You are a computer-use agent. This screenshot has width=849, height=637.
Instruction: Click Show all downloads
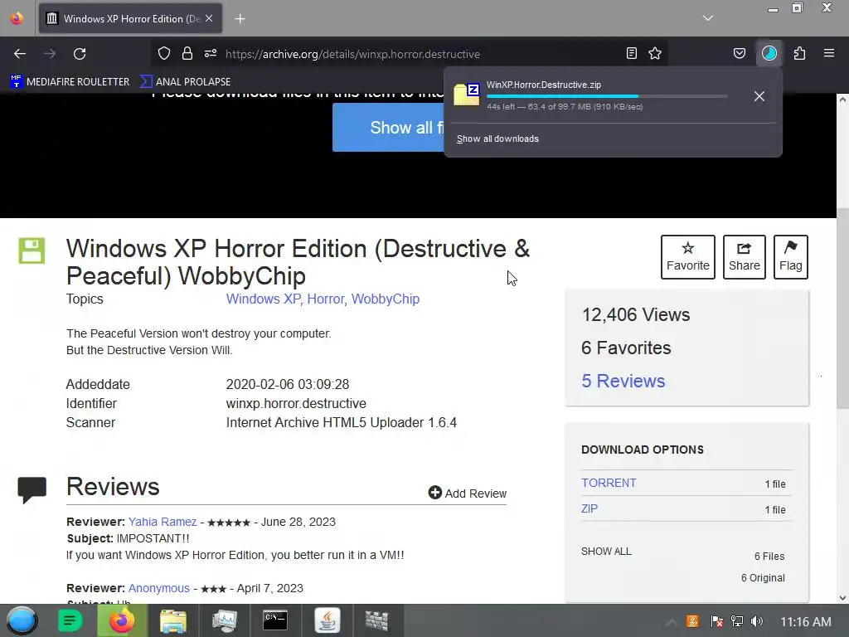point(497,139)
